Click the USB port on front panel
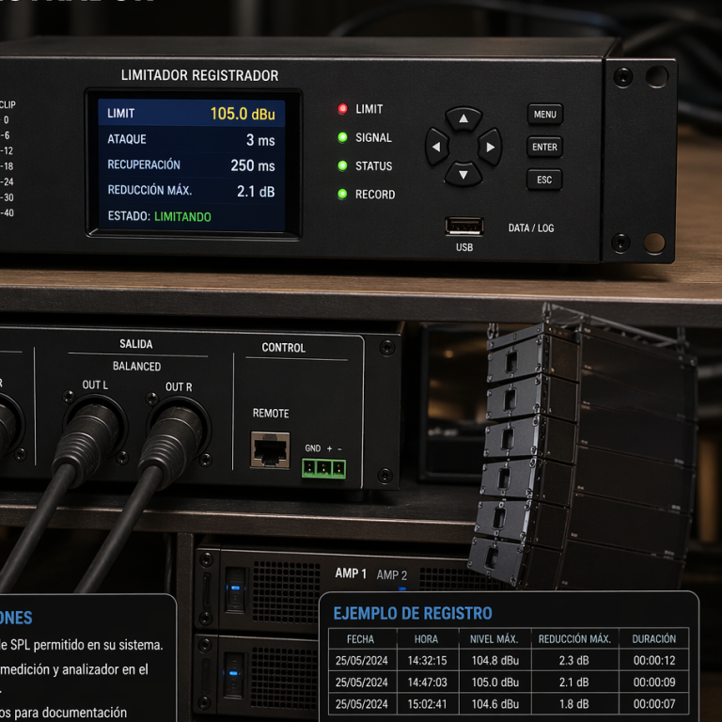The image size is (722, 722). coord(464,227)
